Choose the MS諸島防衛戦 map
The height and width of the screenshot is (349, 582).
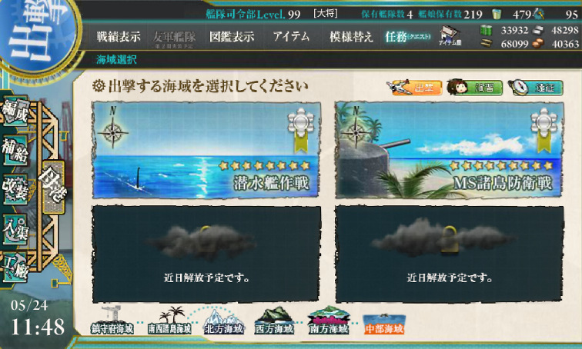point(450,150)
